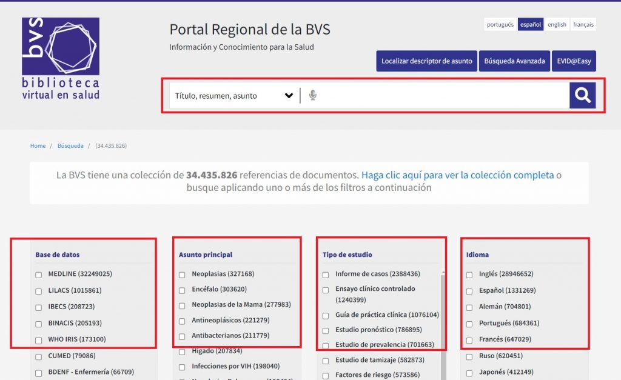The width and height of the screenshot is (621, 380).
Task: Tick the CUMED database checkbox
Action: coord(38,356)
